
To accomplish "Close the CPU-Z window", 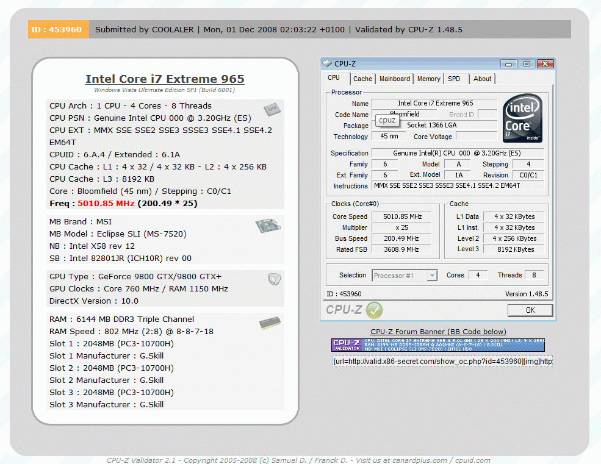I will pos(545,63).
